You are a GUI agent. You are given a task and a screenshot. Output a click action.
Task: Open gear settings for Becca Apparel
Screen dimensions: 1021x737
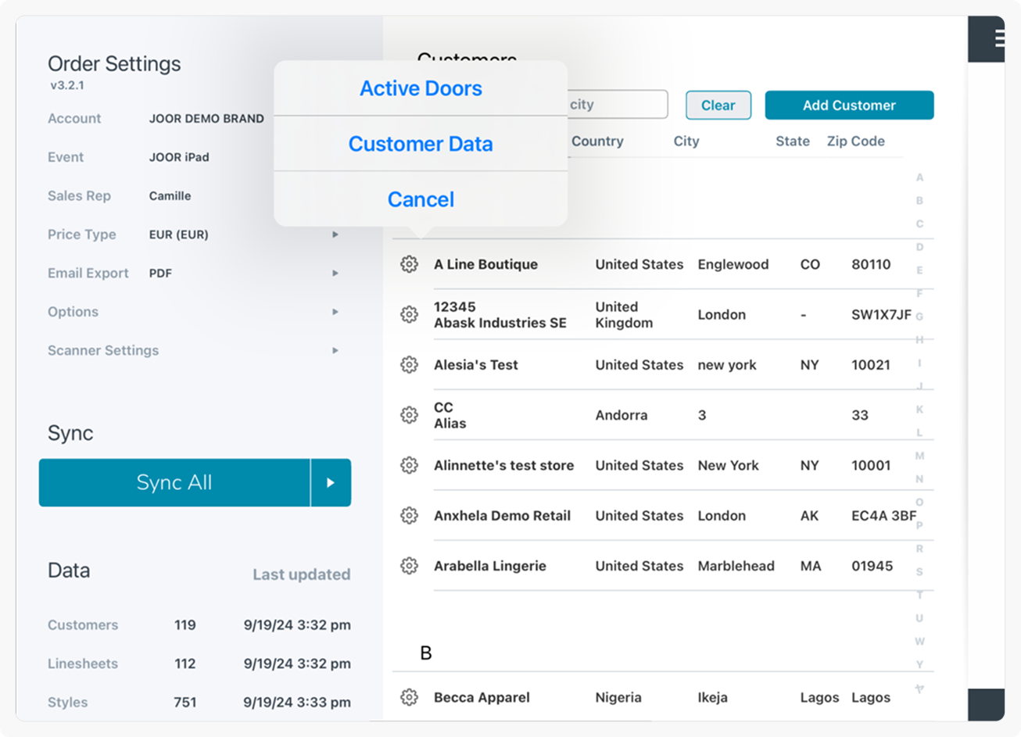pos(409,697)
